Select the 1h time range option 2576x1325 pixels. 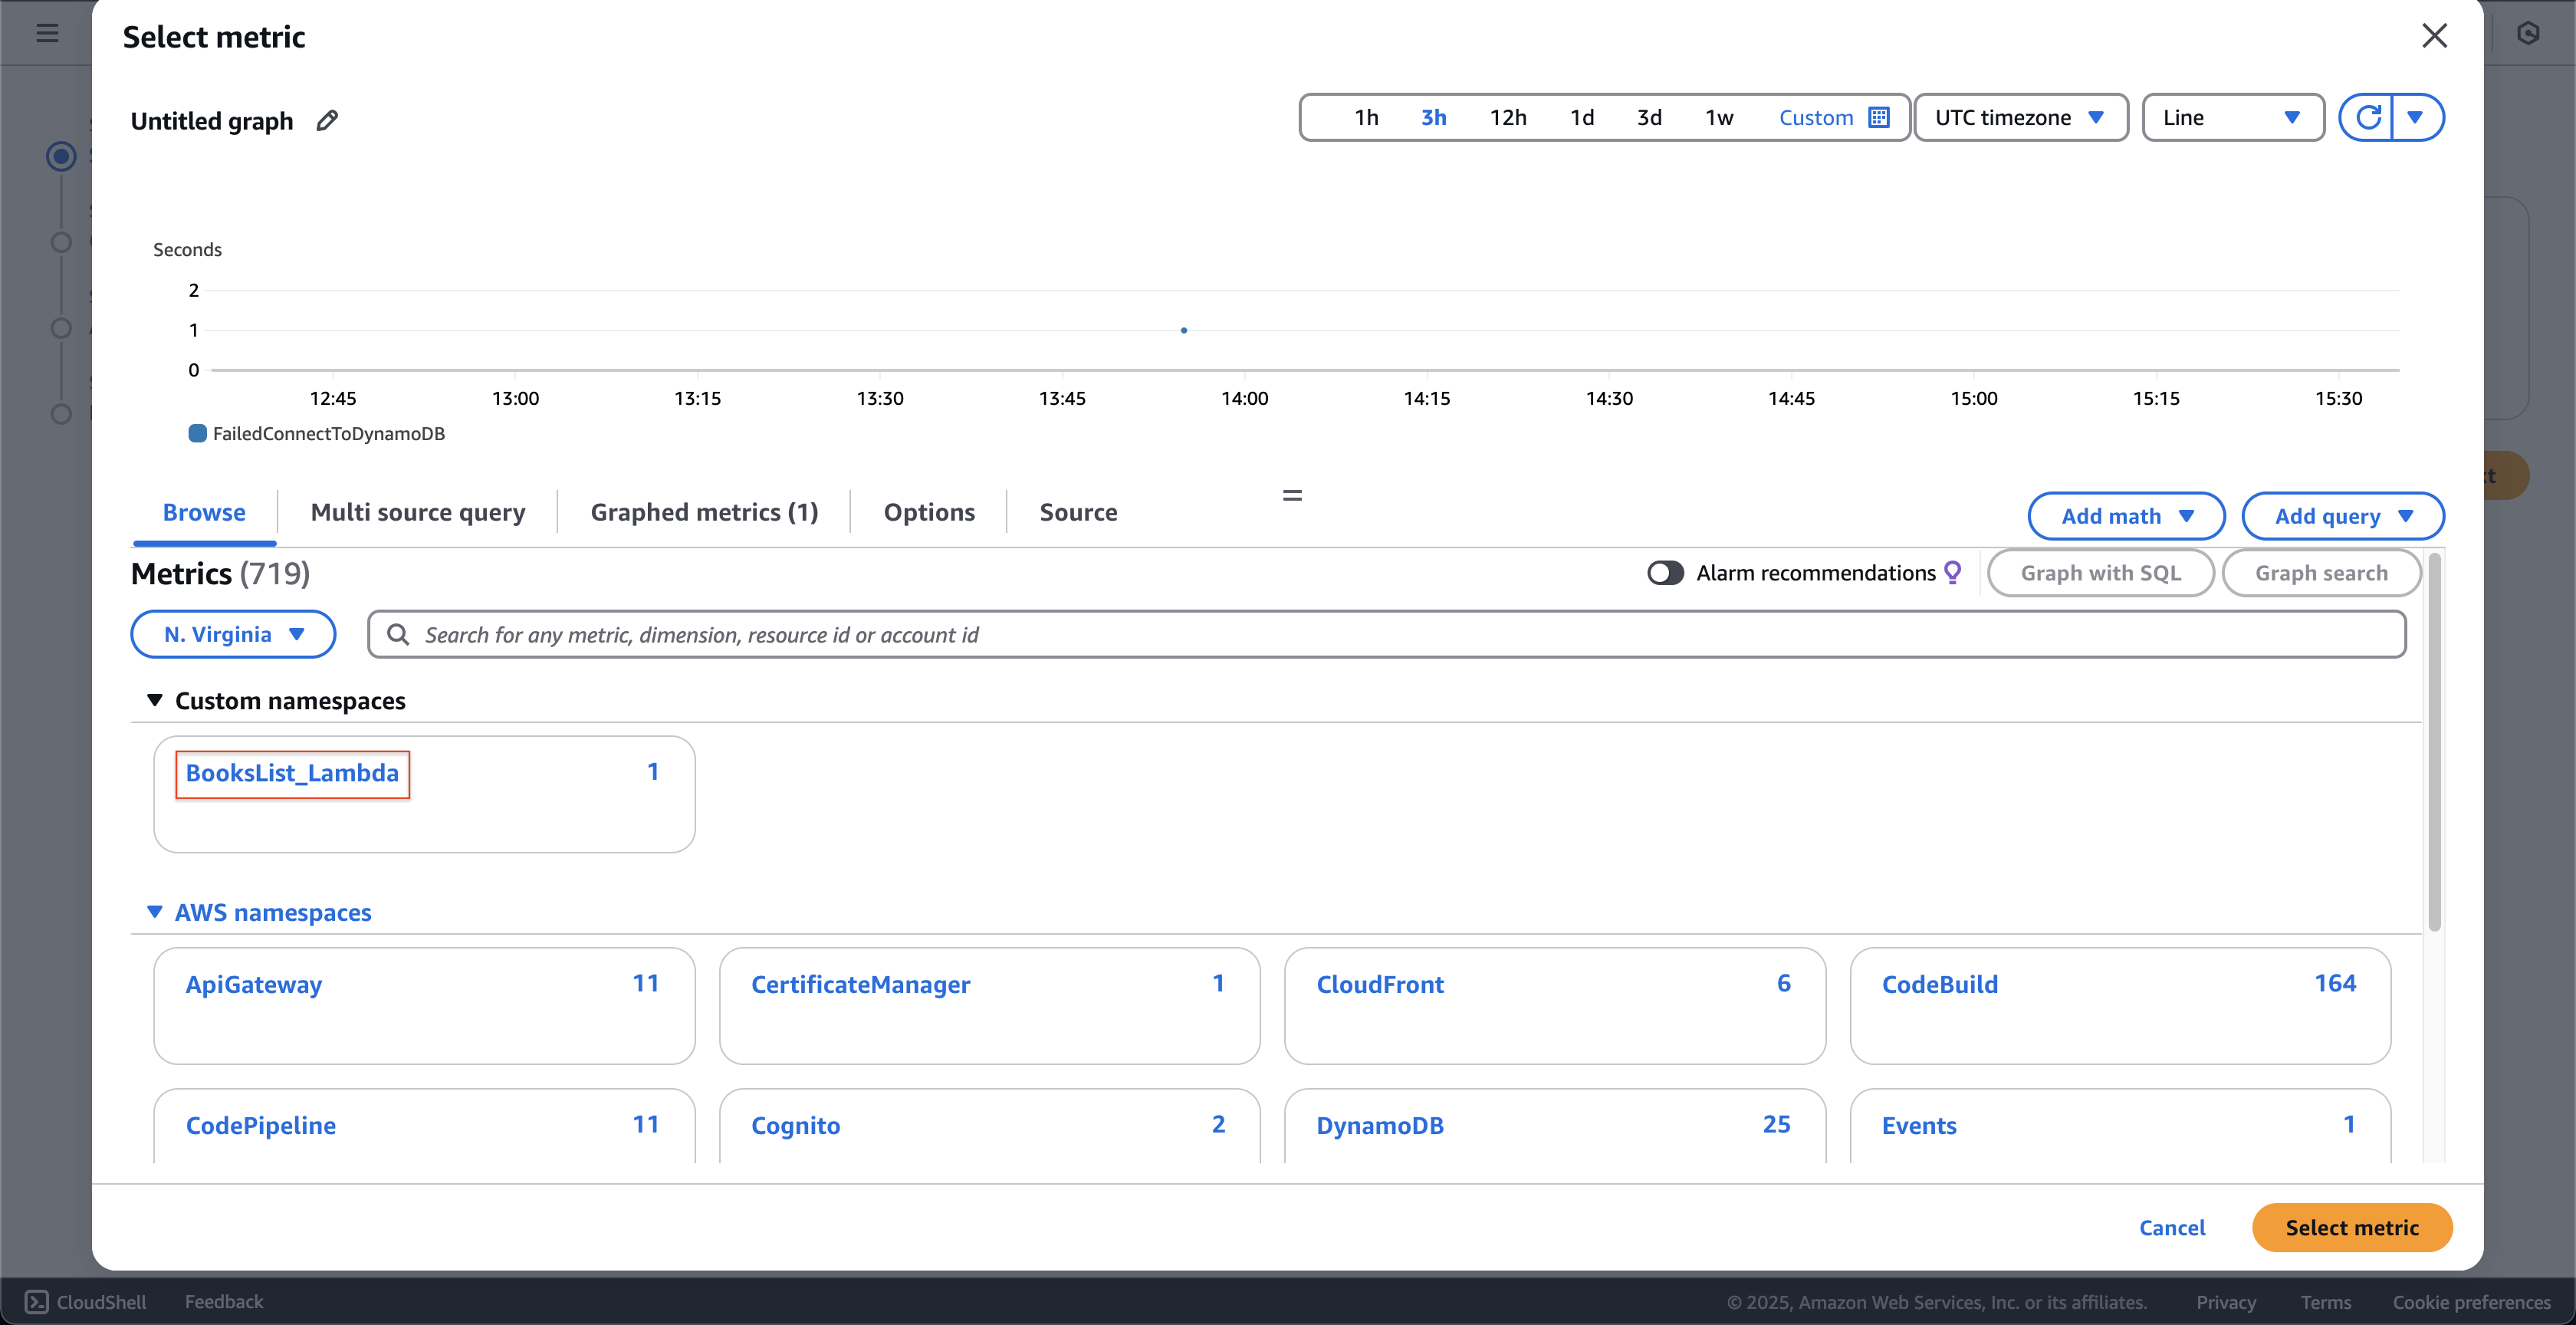click(1365, 117)
